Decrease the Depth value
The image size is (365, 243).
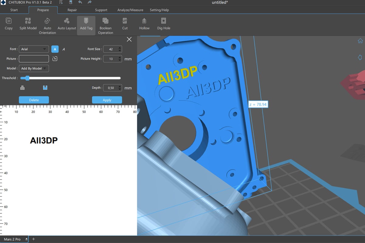point(120,89)
